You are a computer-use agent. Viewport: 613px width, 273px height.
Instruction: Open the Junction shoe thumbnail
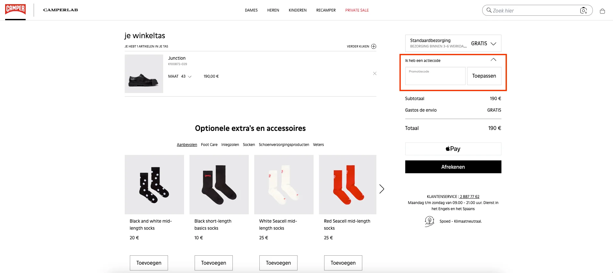pos(144,74)
